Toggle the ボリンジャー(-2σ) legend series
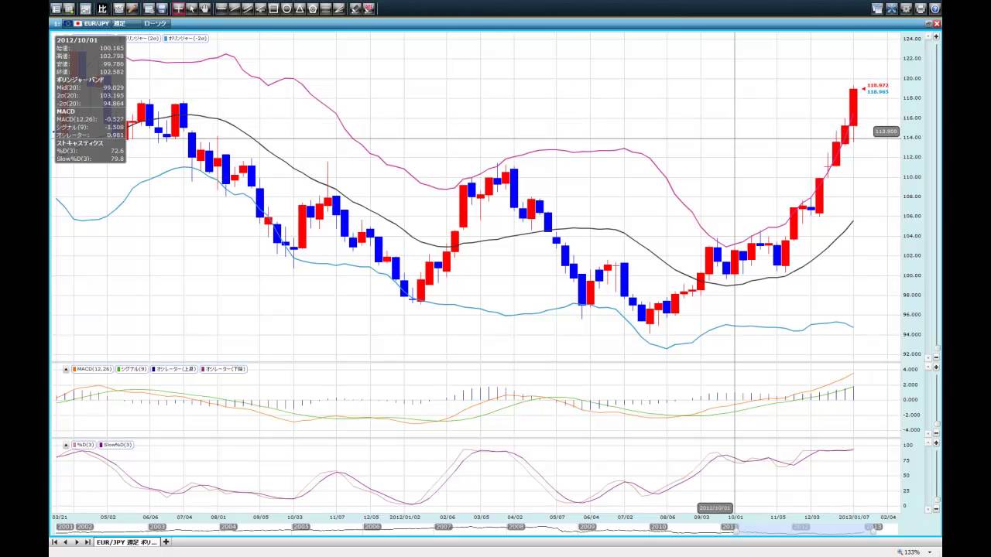Viewport: 991px width, 557px height. (186, 38)
